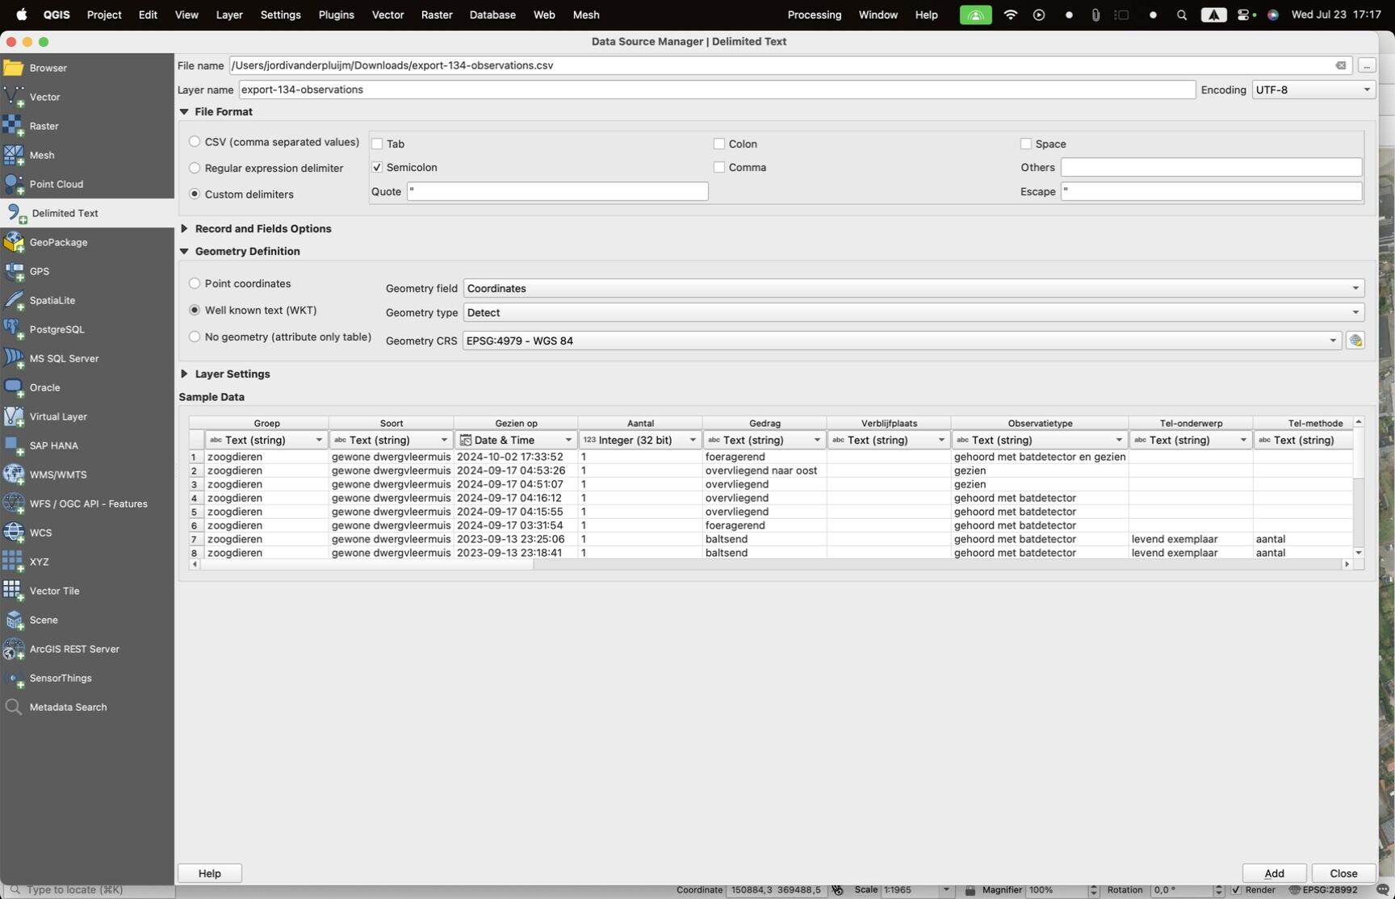This screenshot has width=1395, height=899.
Task: Choose Custom delimiters option
Action: 195,194
